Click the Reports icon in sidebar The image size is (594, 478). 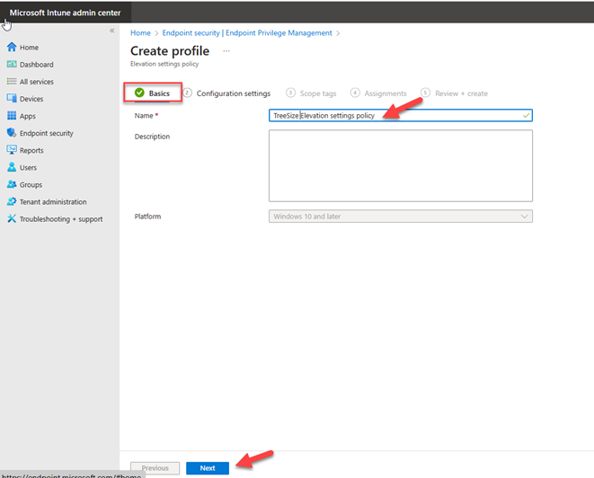(12, 150)
